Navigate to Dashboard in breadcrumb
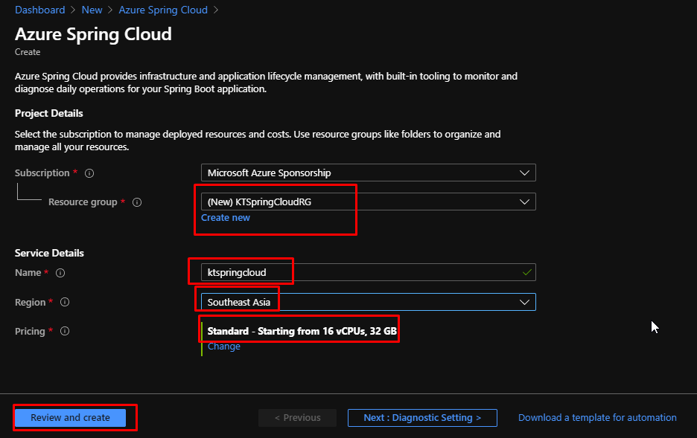This screenshot has height=438, width=697. pos(39,10)
